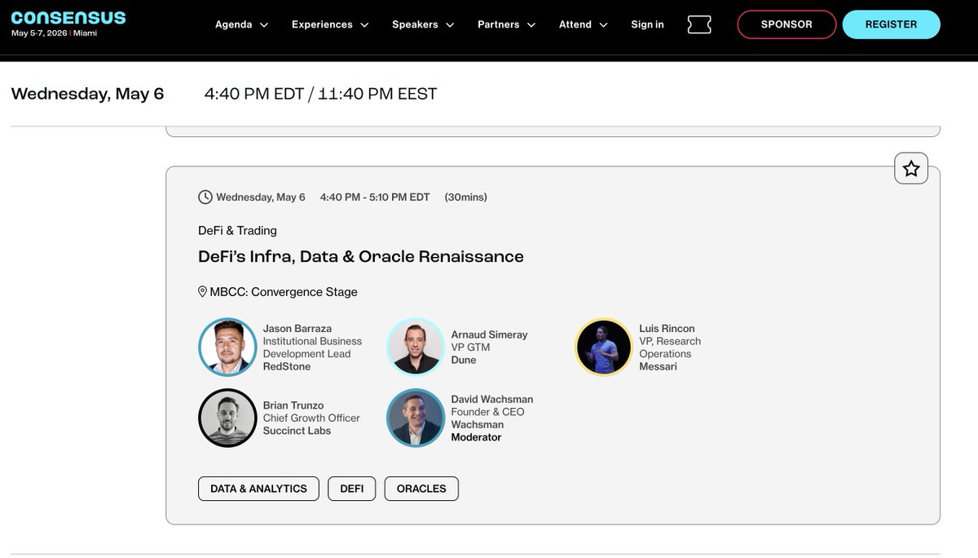This screenshot has width=978, height=558.
Task: Expand the Attend dropdown menu
Action: (x=584, y=24)
